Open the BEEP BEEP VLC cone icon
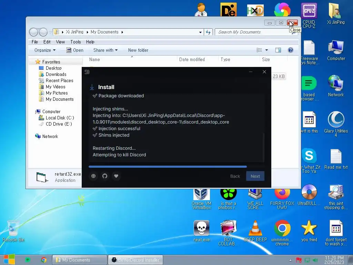Viewport: 353px width, 265px height. [x=255, y=231]
